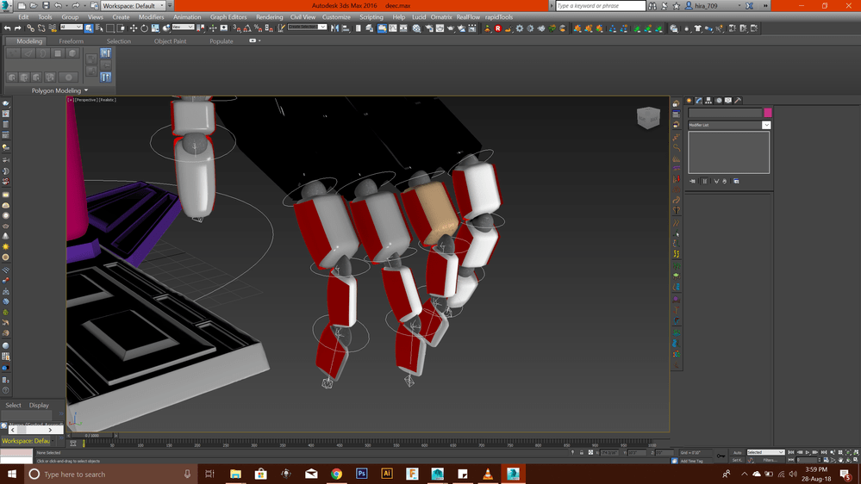Click the current frame number field
861x484 pixels.
click(808, 460)
